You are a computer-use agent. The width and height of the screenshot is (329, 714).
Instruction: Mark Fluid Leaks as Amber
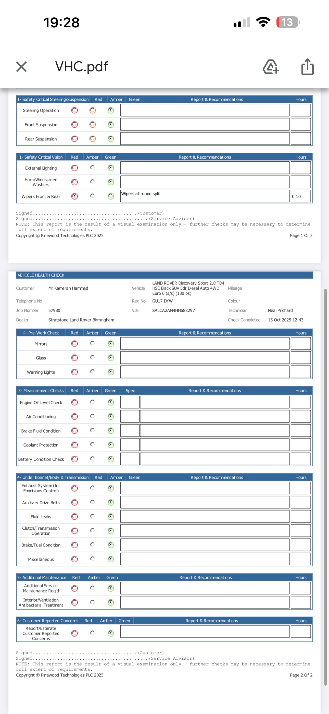tap(93, 516)
